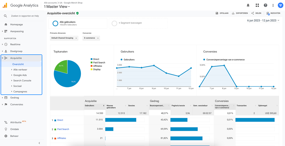Open the E-commerce conversion dropdown
285x146 pixels.
click(91, 38)
